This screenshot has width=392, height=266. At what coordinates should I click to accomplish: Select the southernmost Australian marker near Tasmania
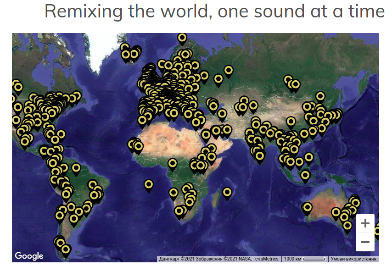[347, 227]
